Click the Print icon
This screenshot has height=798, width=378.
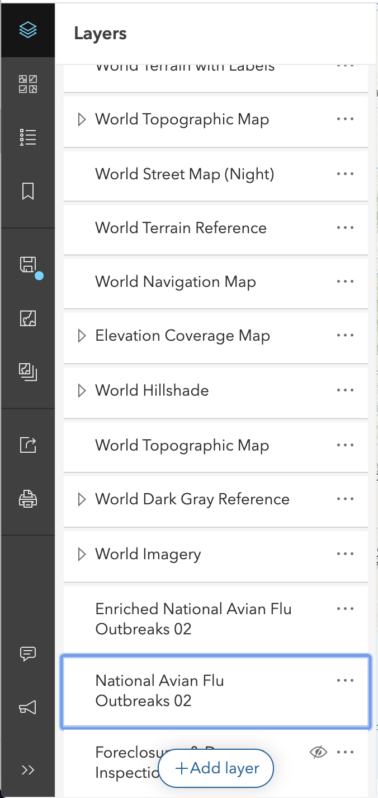[x=27, y=499]
